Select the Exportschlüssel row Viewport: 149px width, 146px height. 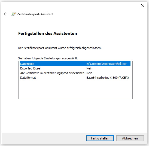click(75, 68)
